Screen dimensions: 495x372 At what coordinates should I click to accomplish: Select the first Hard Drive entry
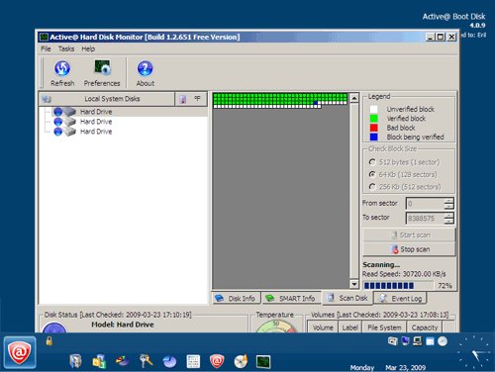point(96,112)
